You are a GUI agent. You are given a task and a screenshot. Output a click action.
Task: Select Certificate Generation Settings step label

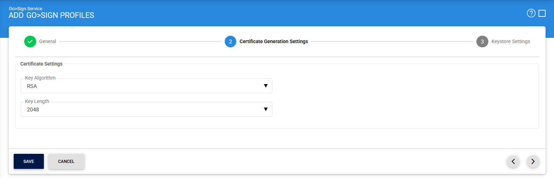coord(273,41)
